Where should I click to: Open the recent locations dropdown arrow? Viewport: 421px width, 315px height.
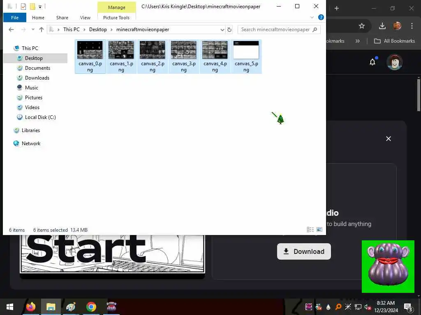click(x=33, y=30)
